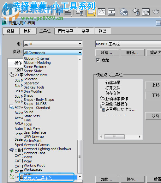Choose Track View category
The width and height of the screenshot is (161, 183).
[32, 128]
